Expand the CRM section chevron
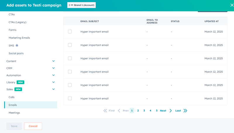Image resolution: width=234 pixels, height=133 pixels. (x=54, y=68)
